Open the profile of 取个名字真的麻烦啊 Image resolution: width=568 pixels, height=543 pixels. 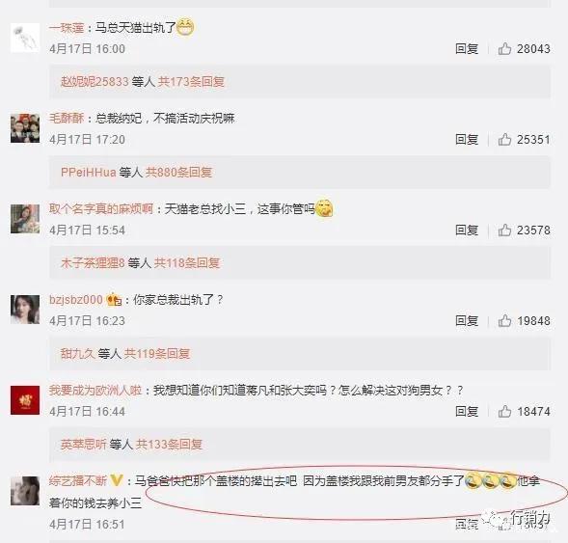[101, 208]
